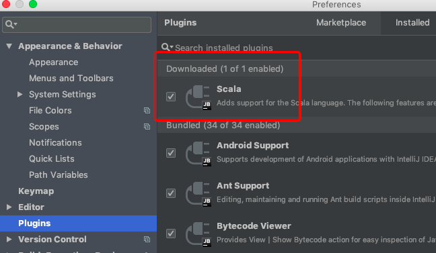The width and height of the screenshot is (436, 253).
Task: Open the Keymap settings page
Action: pos(36,191)
